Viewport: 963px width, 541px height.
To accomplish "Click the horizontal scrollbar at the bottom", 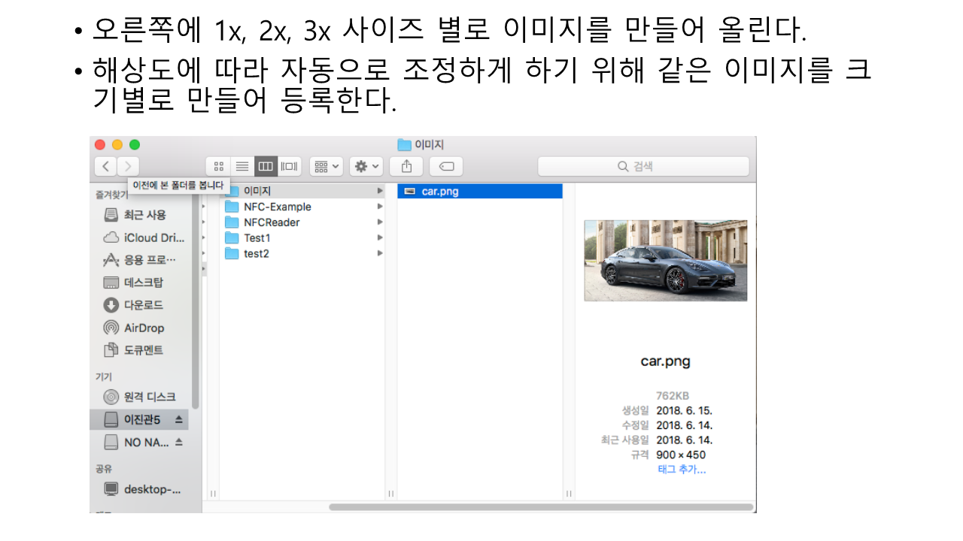I will coord(540,507).
